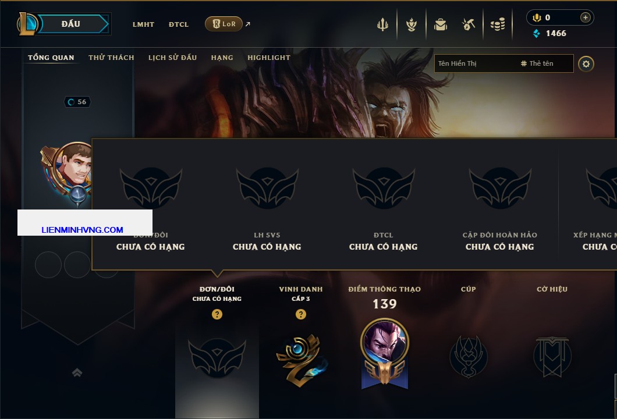
Task: Switch to the ĐTCL tab
Action: pos(179,24)
